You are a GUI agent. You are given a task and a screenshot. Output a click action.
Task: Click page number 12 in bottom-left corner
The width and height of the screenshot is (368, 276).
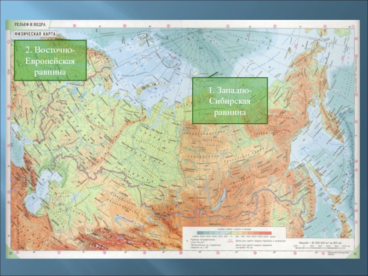point(9,254)
